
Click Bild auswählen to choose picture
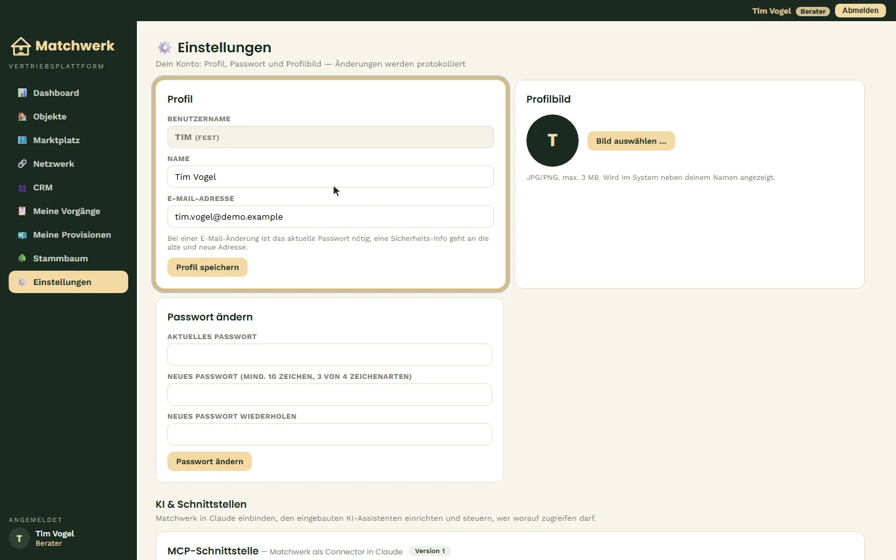[x=631, y=141]
